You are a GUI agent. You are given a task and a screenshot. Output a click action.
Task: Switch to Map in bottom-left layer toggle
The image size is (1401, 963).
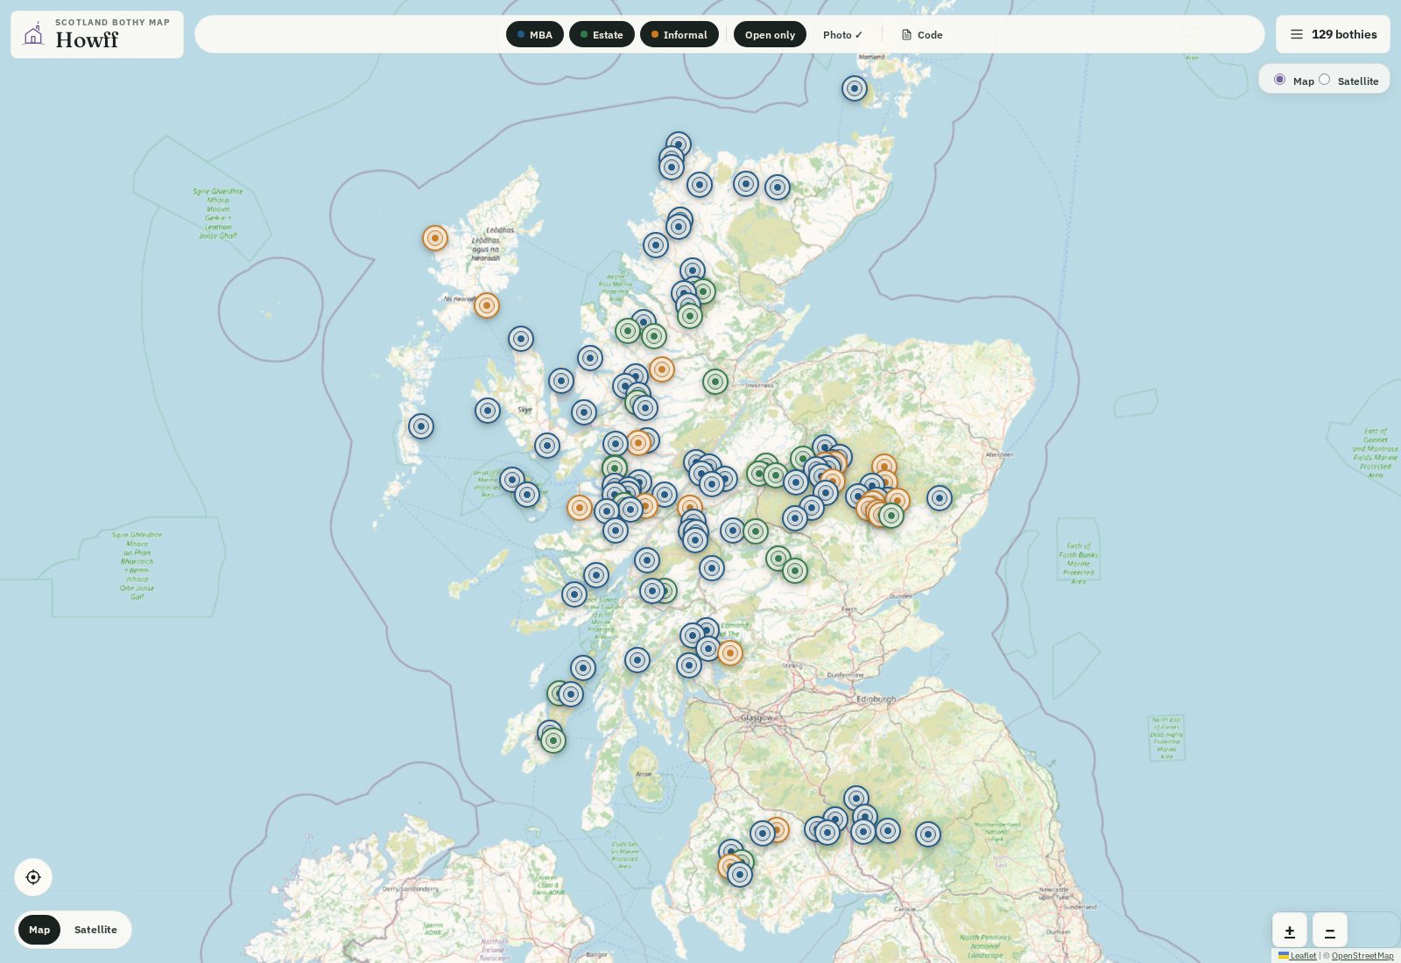click(39, 930)
